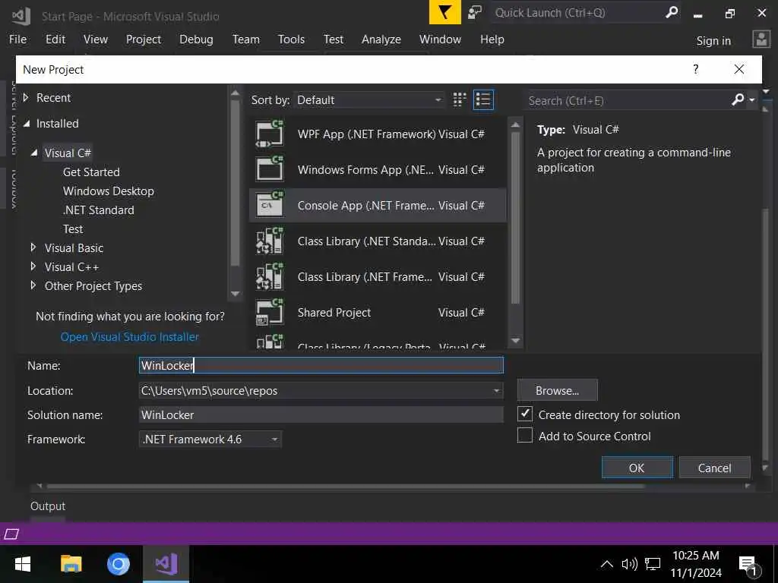Screen dimensions: 778x583
Task: Open the Windows Start menu
Action: tap(22, 564)
